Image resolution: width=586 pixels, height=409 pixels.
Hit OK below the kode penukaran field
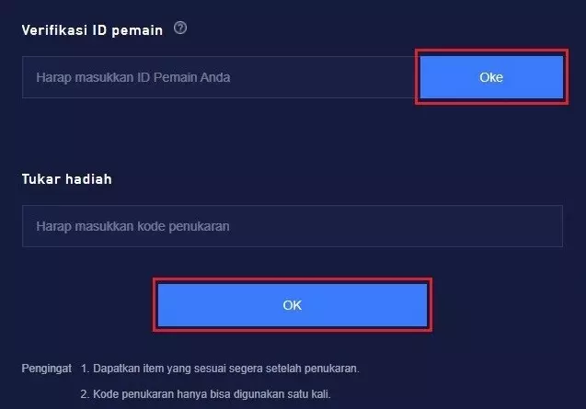(293, 305)
